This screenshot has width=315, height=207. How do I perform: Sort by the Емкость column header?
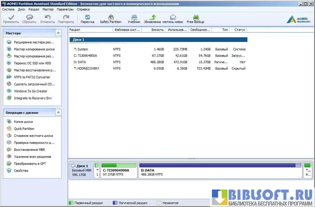click(157, 30)
